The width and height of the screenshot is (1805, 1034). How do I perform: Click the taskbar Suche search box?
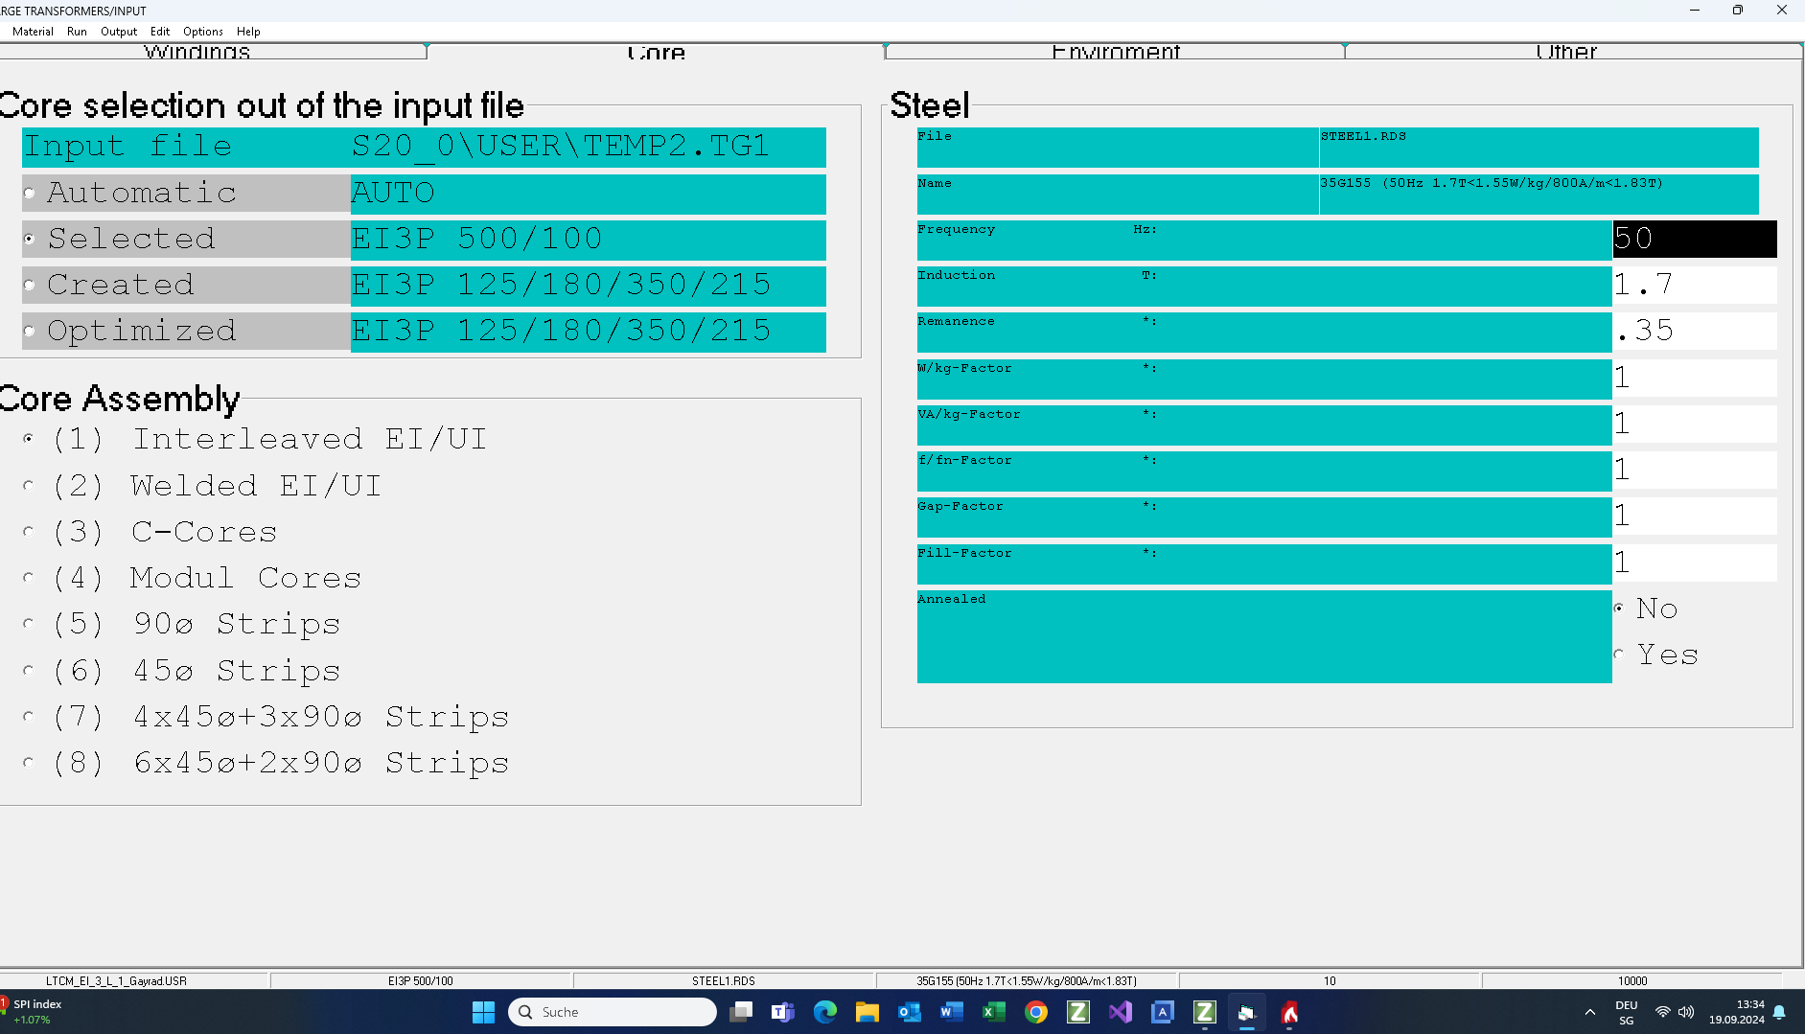tap(612, 1012)
